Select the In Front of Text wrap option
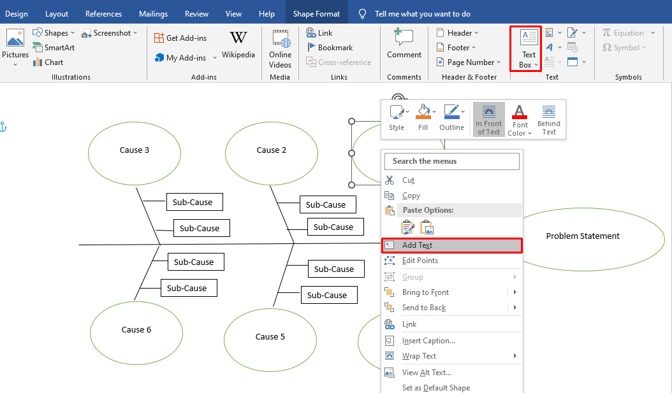The height and width of the screenshot is (393, 672). [x=489, y=119]
